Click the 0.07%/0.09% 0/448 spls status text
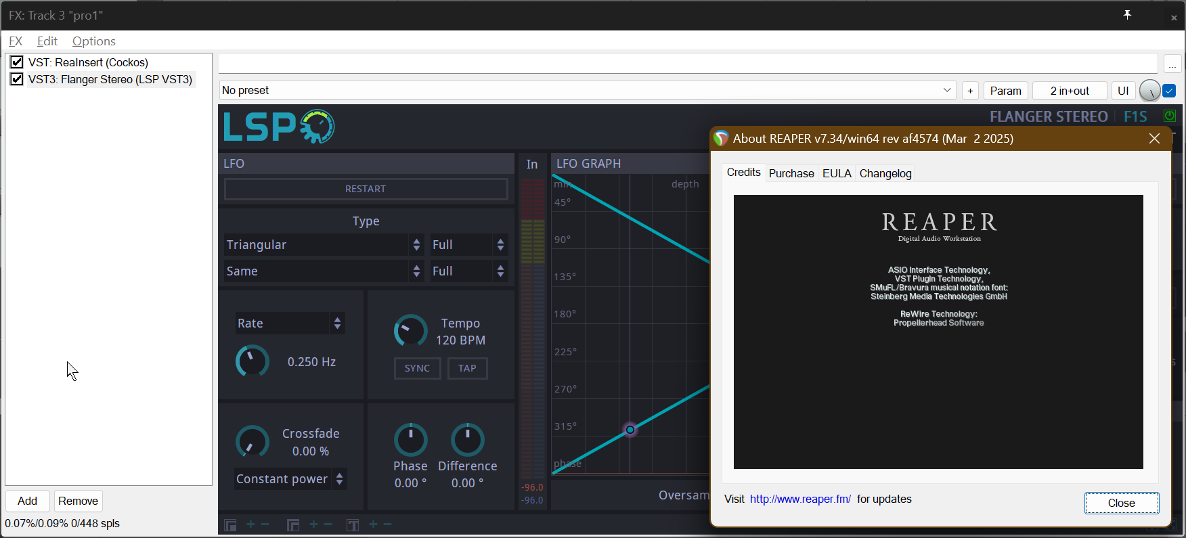The height and width of the screenshot is (538, 1186). [x=62, y=523]
